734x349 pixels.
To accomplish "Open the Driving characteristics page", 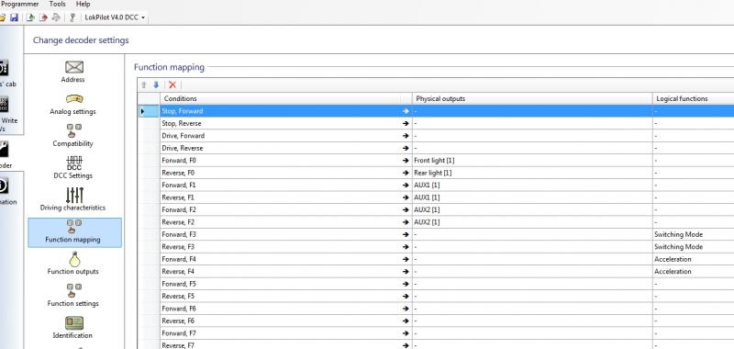I will click(73, 199).
